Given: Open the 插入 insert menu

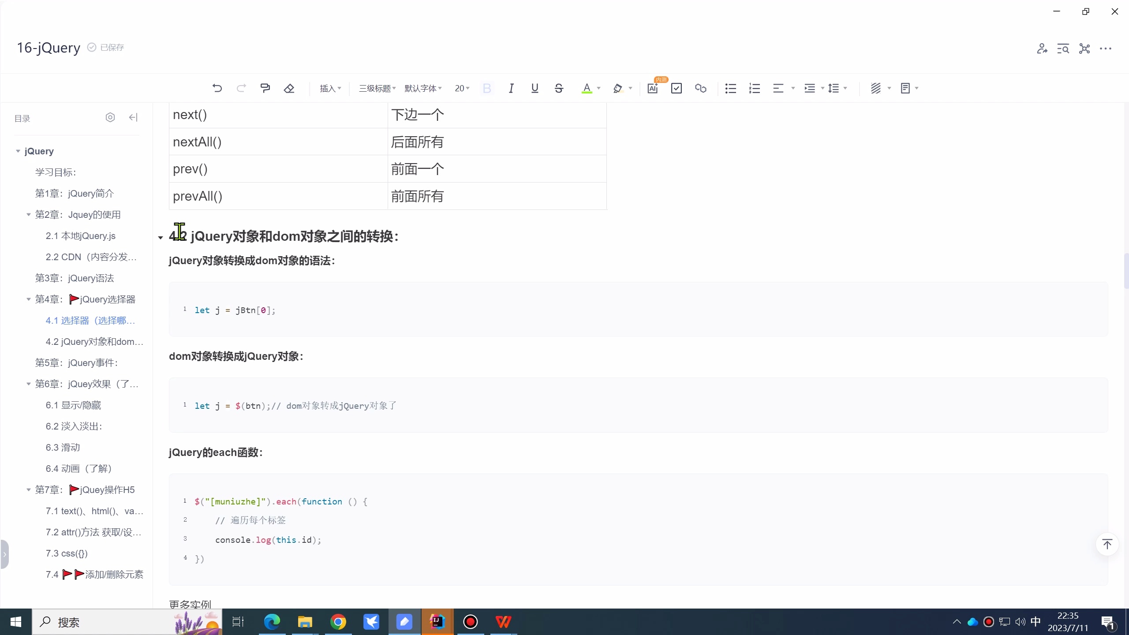Looking at the screenshot, I should click(329, 88).
